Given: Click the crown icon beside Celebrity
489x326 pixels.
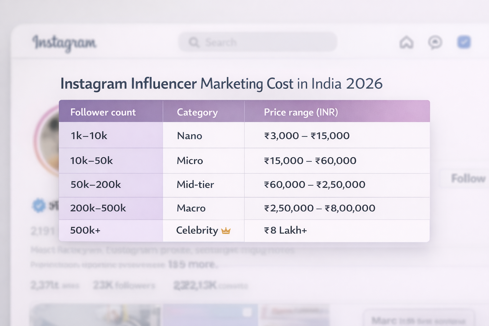Looking at the screenshot, I should 226,230.
